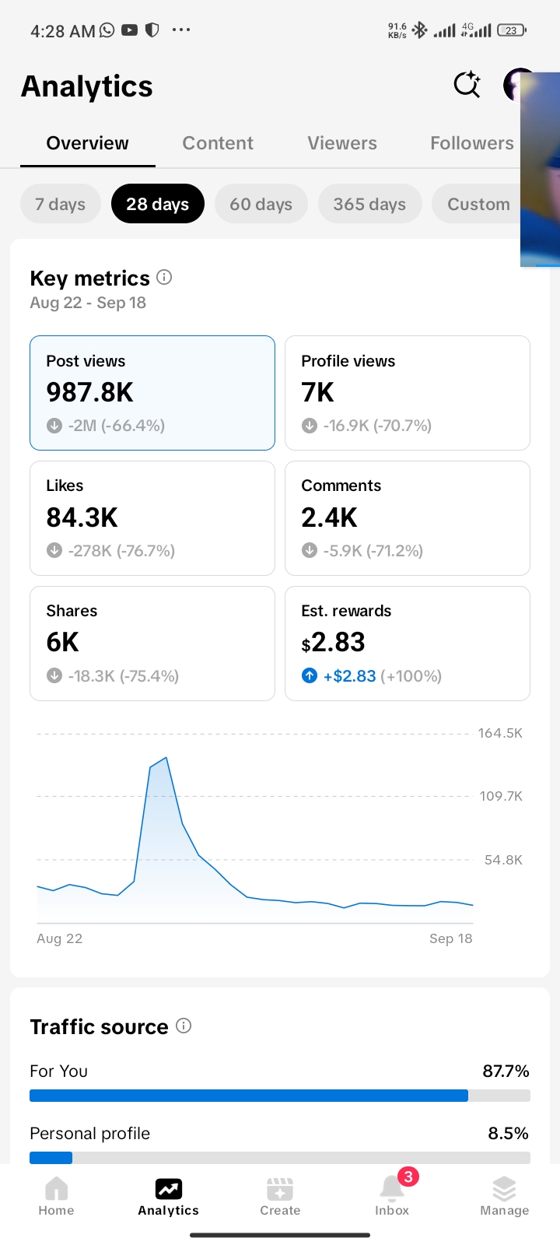
Task: Select the 60 days range chip
Action: [x=261, y=204]
